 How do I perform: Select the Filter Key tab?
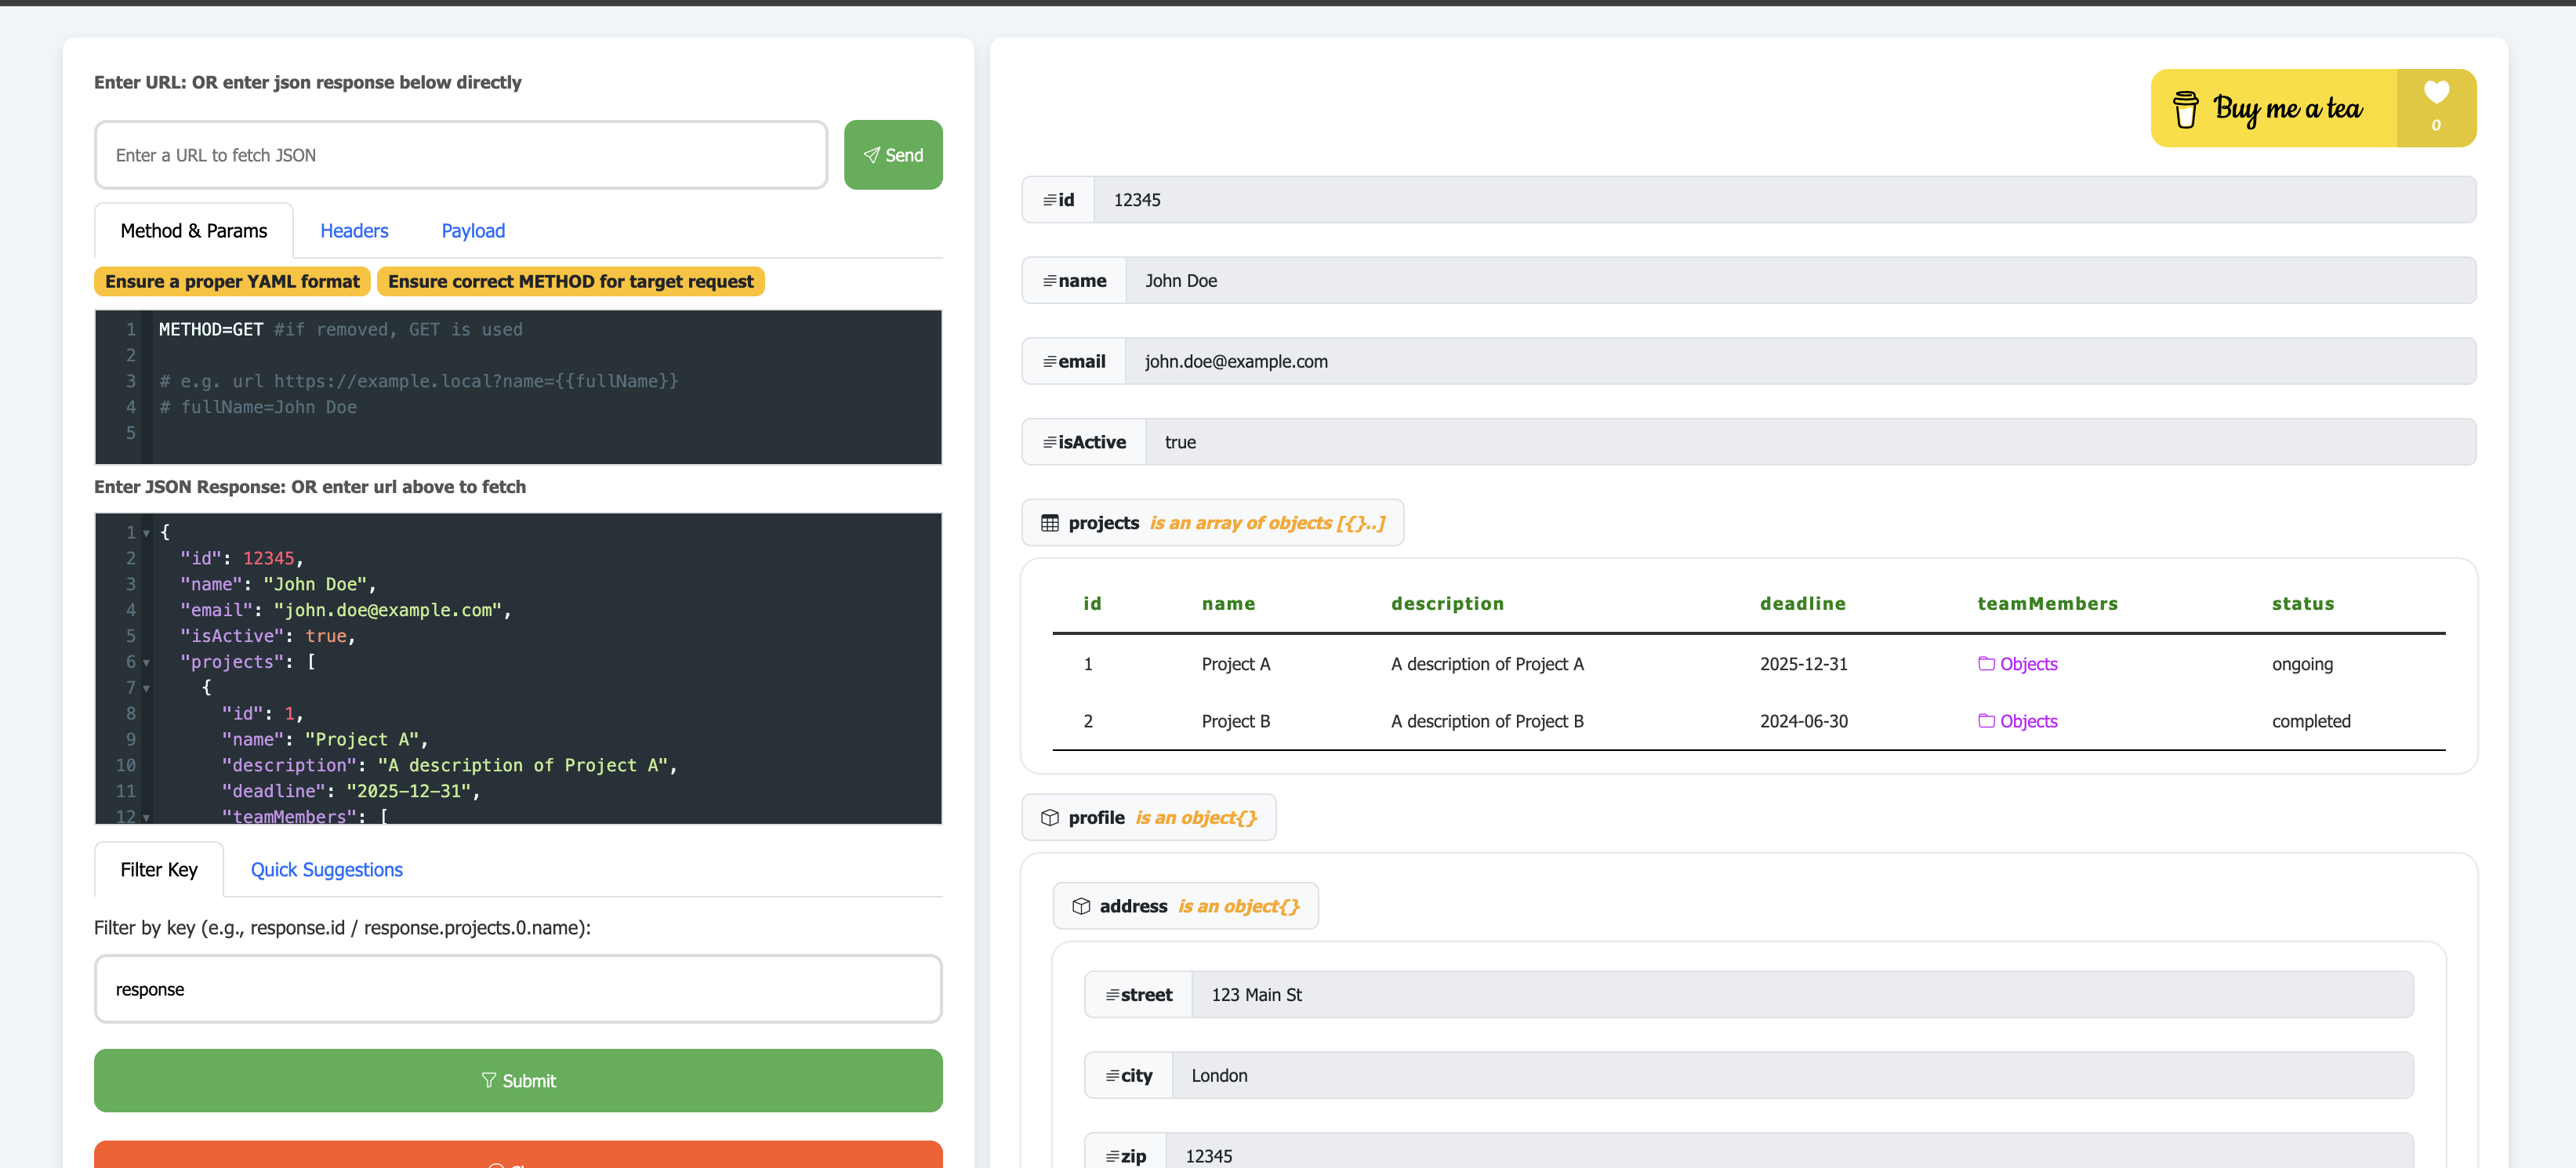click(159, 870)
